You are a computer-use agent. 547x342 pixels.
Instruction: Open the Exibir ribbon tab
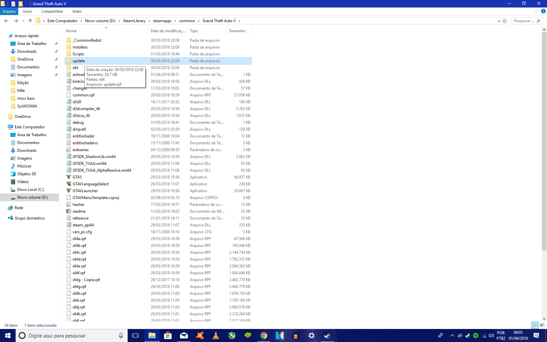[x=77, y=11]
